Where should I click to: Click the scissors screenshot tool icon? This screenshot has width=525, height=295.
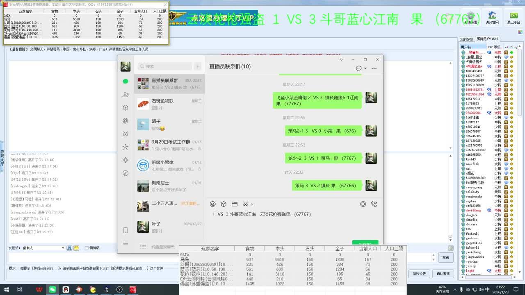(245, 204)
